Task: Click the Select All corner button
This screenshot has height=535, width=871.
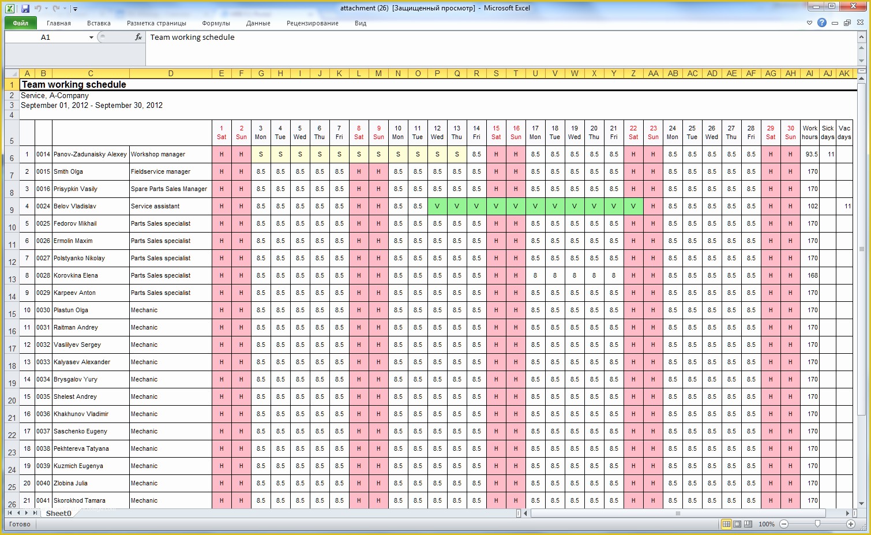Action: pyautogui.click(x=12, y=73)
